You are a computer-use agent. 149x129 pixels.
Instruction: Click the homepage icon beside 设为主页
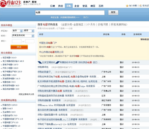pos(140,6)
